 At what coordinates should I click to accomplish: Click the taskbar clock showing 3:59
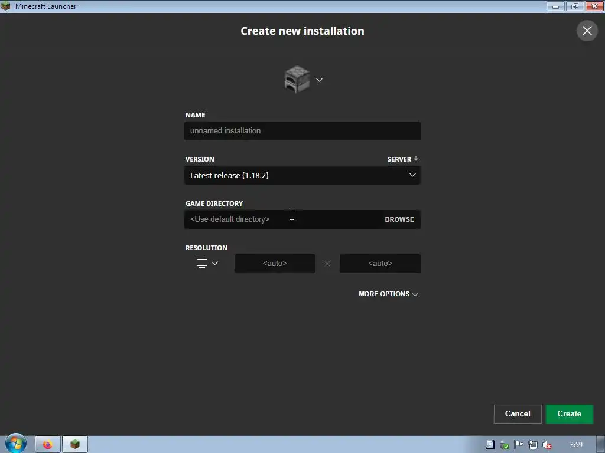pos(575,445)
